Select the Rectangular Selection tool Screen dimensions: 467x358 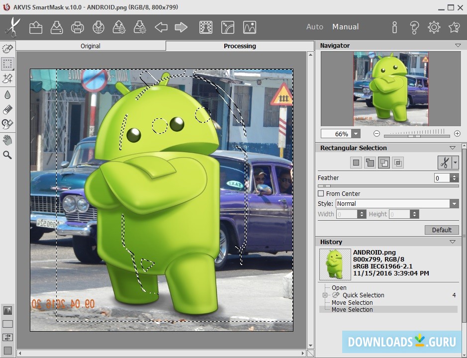pos(7,64)
